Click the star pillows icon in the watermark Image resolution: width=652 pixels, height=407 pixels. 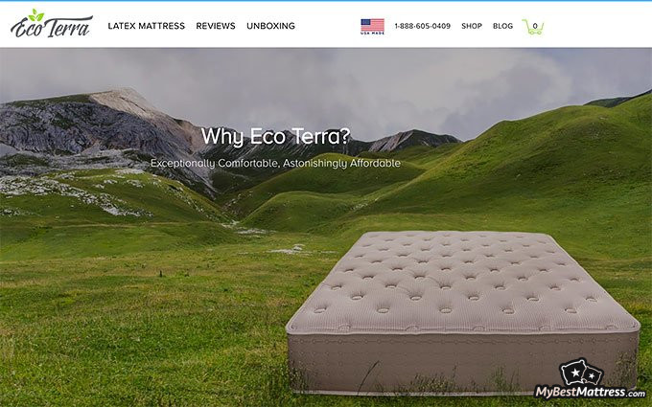pyautogui.click(x=581, y=373)
